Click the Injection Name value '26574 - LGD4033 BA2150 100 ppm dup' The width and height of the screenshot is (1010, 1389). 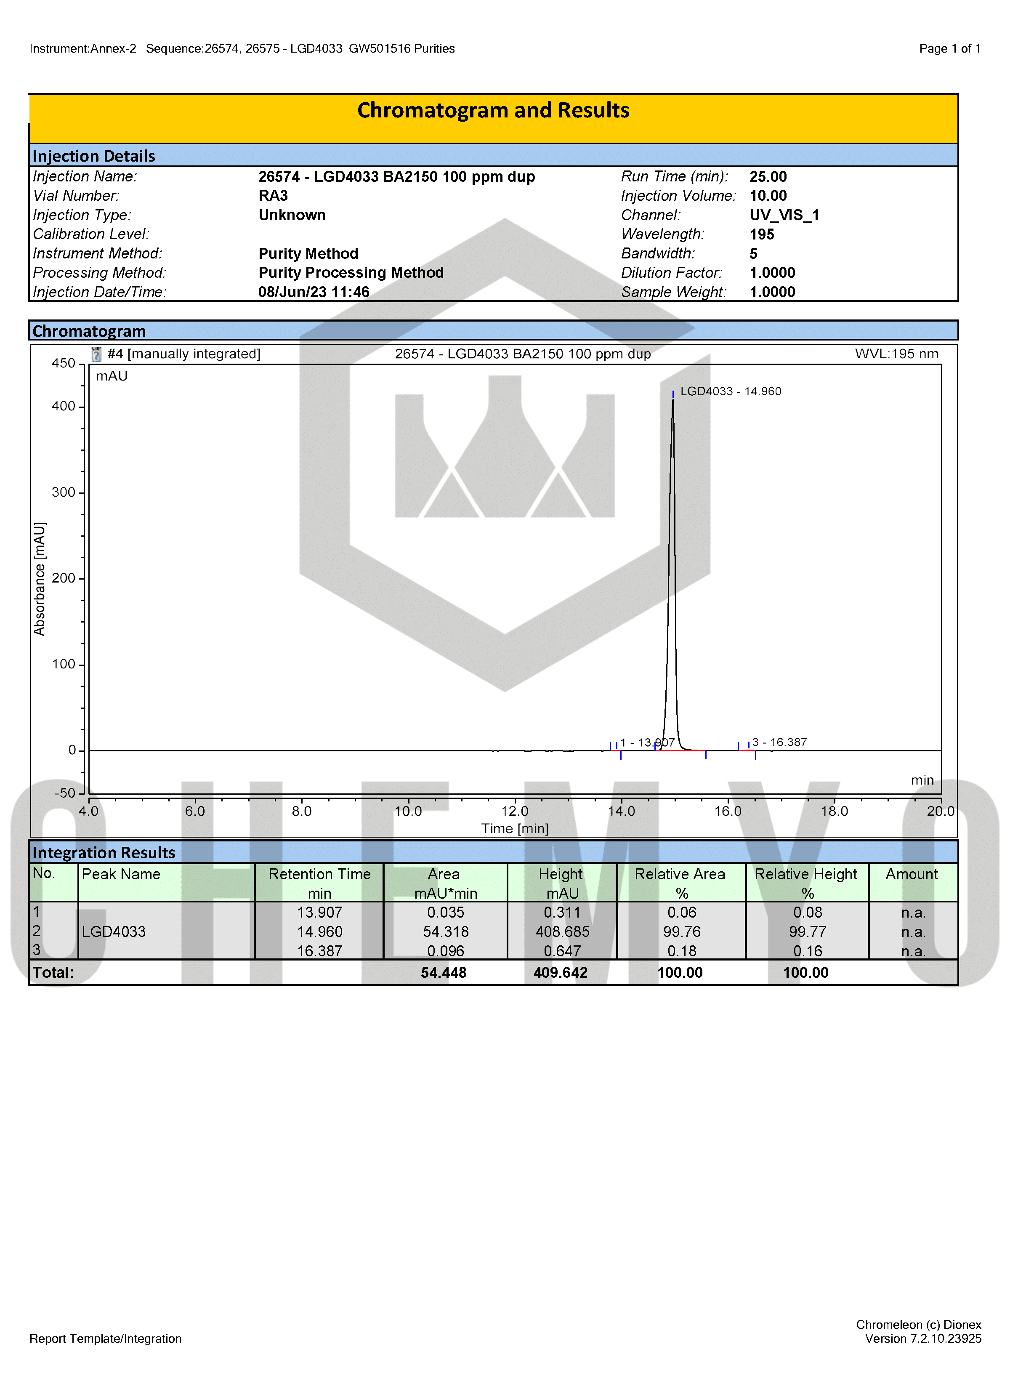point(396,177)
